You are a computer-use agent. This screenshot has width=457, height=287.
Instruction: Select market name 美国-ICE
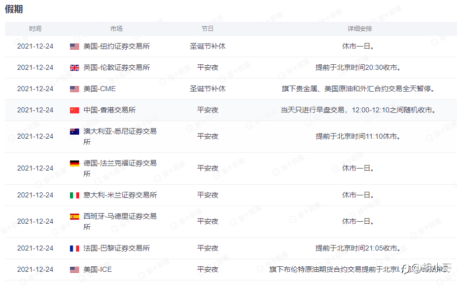[x=97, y=269]
